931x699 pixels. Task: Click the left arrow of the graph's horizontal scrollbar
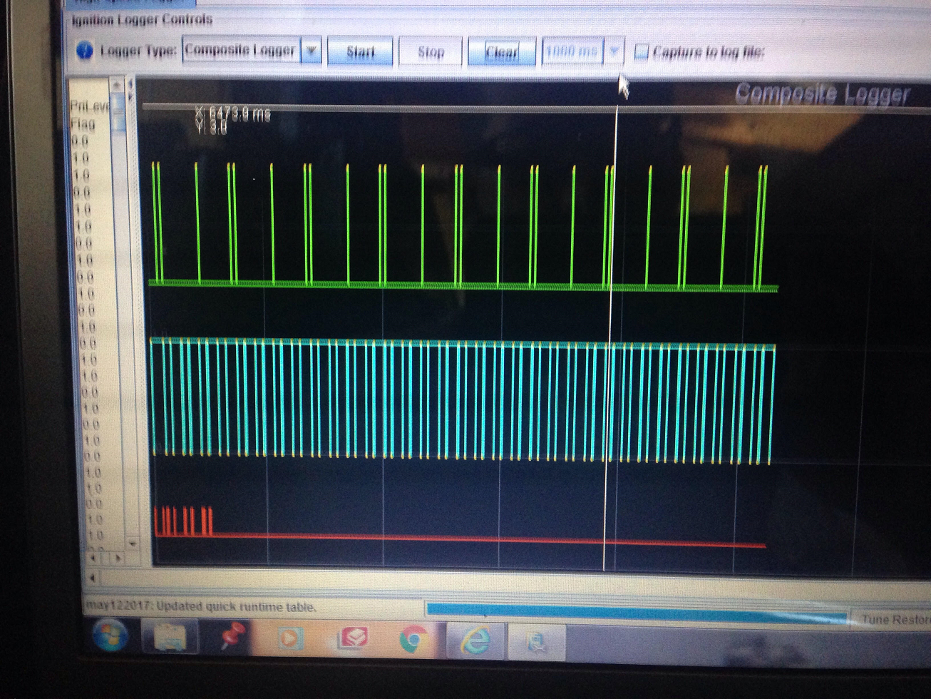tap(91, 577)
